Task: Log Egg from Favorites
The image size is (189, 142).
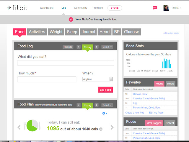Action: [x=135, y=103]
